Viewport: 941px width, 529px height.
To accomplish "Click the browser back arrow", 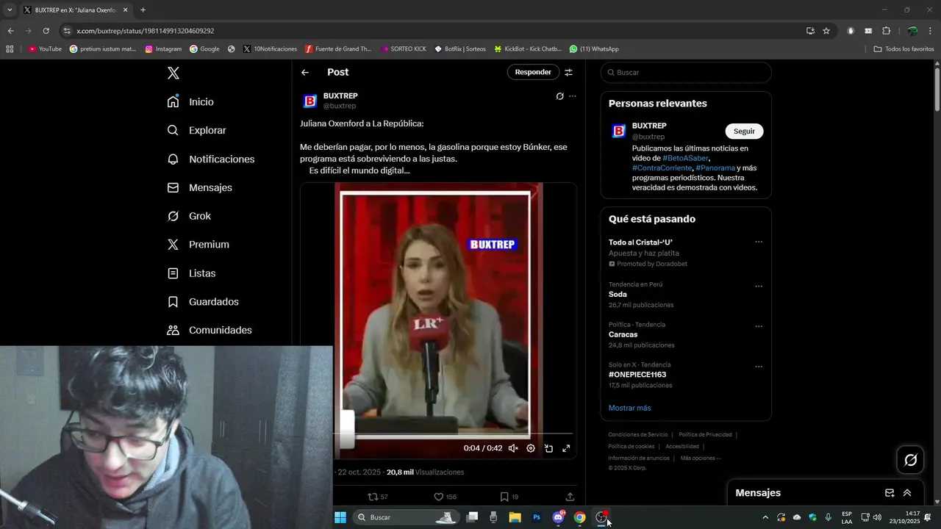I will [x=10, y=31].
